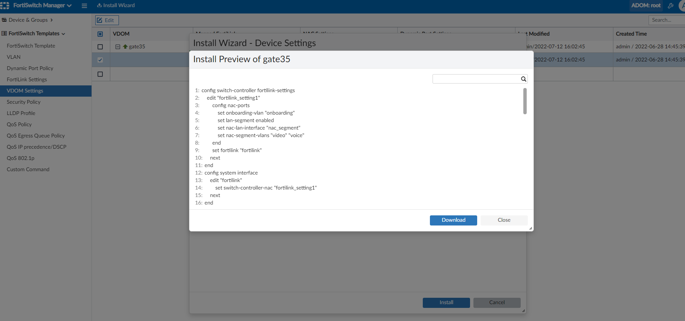This screenshot has width=685, height=321.
Task: Expand Device & Groups menu chevron
Action: click(51, 20)
